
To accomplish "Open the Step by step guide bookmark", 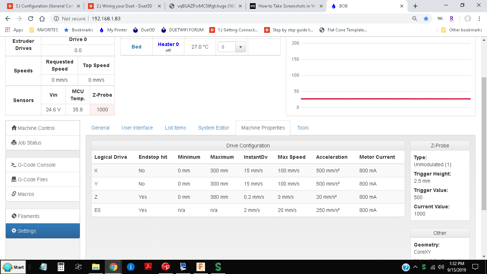I will (x=289, y=30).
